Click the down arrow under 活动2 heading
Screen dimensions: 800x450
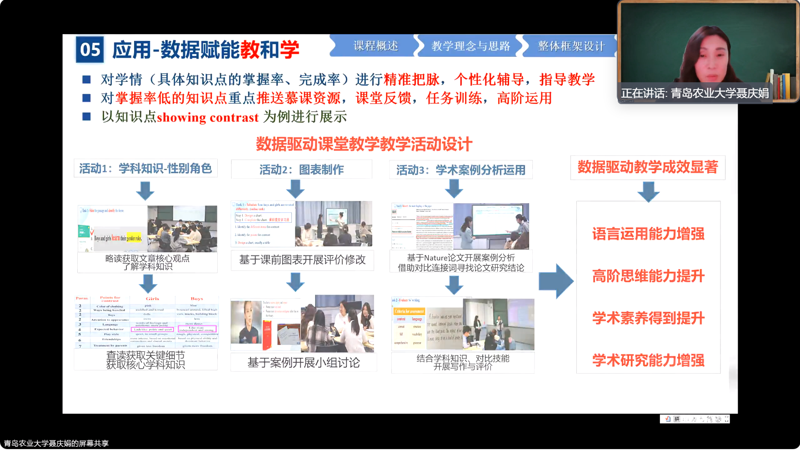point(295,189)
